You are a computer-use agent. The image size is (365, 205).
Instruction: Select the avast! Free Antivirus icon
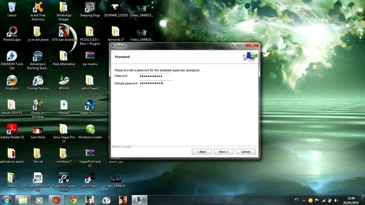coord(38,11)
